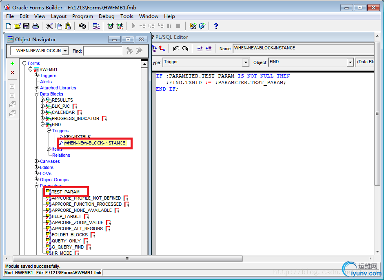The width and height of the screenshot is (384, 280).
Task: Click the Undo arrow in PL/SQL Editor
Action: (x=176, y=49)
